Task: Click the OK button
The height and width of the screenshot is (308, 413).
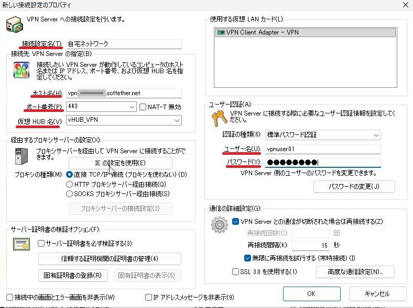Action: pyautogui.click(x=312, y=294)
